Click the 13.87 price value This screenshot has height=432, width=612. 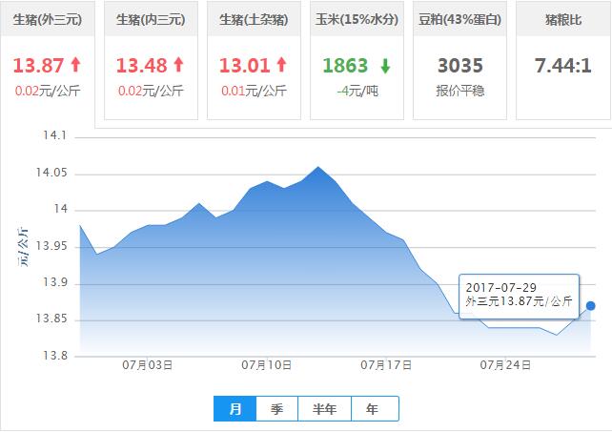[x=38, y=65]
